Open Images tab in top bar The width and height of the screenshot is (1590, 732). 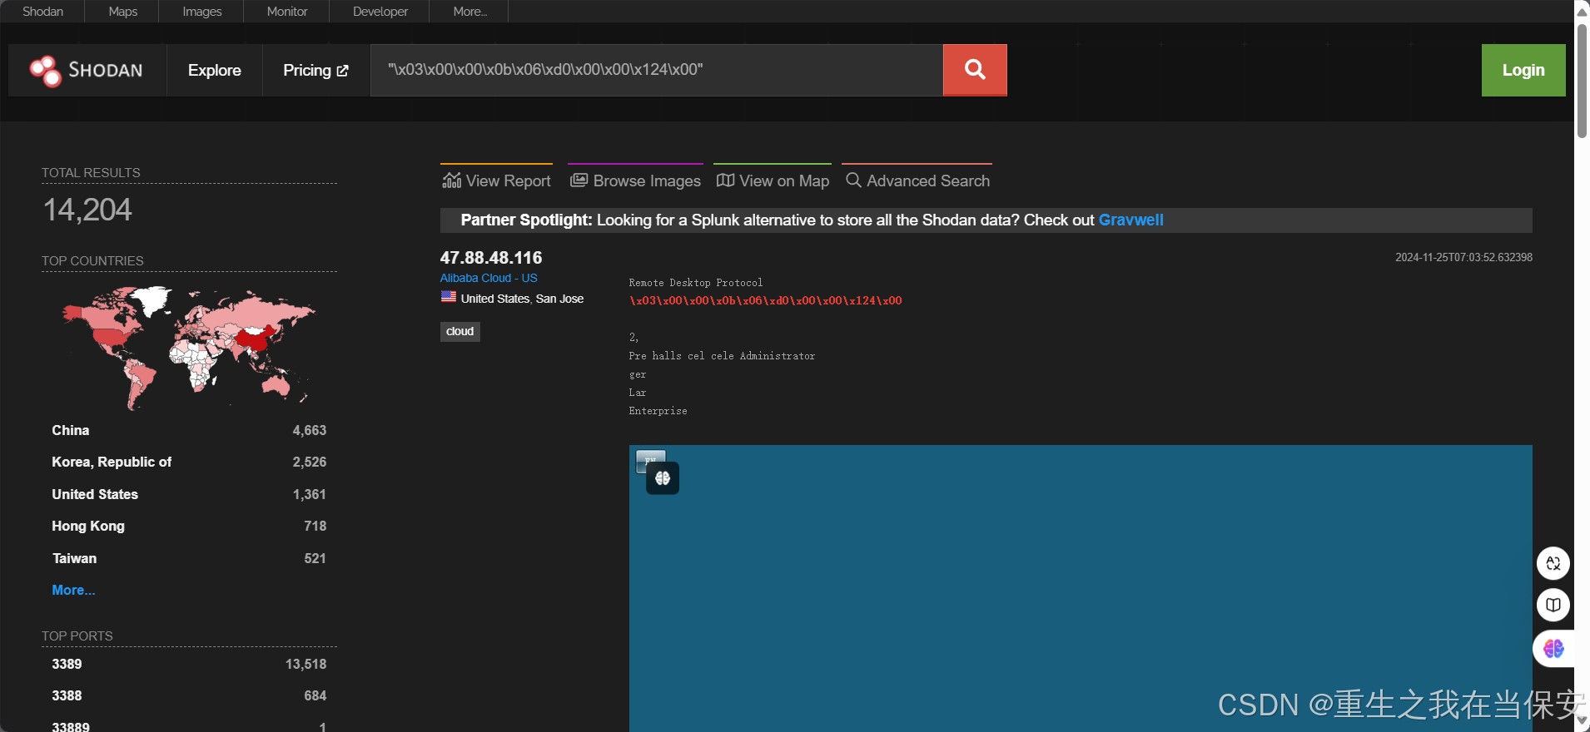tap(202, 12)
